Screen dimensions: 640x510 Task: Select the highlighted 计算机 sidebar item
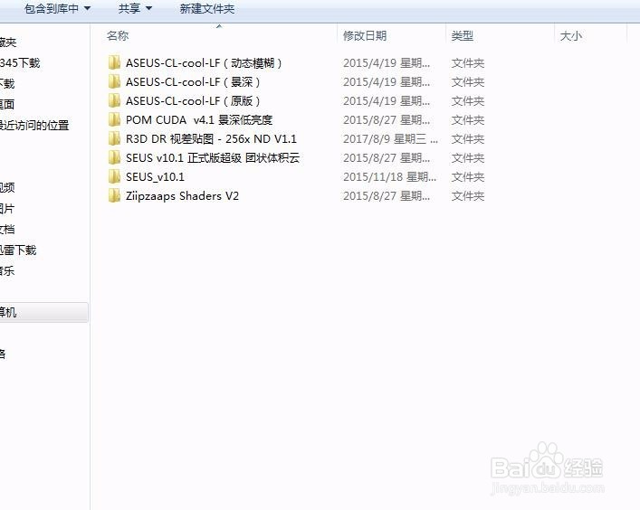tap(43, 313)
